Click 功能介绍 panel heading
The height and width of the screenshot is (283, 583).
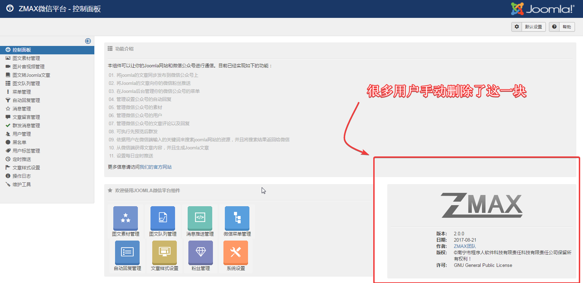(x=124, y=49)
